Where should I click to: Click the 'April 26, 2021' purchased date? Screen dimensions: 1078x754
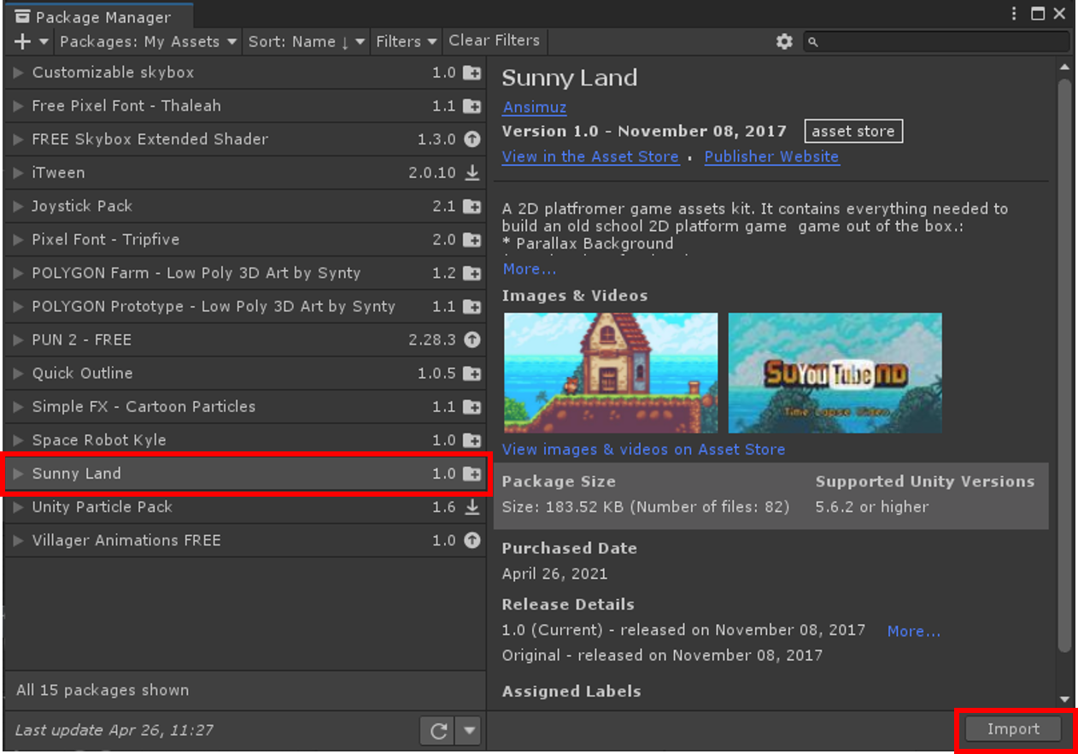555,574
